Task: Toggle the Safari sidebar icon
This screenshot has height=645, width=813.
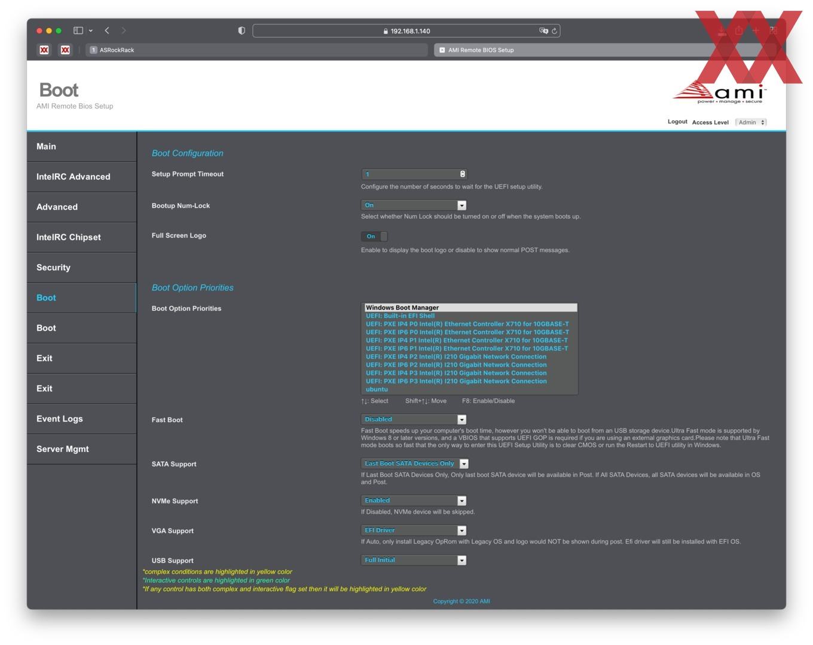Action: coord(78,30)
